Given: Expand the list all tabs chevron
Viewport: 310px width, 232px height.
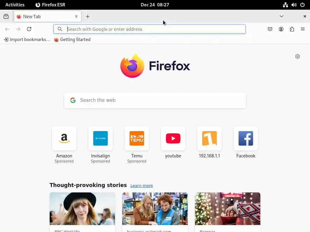Looking at the screenshot, I should click(x=282, y=16).
